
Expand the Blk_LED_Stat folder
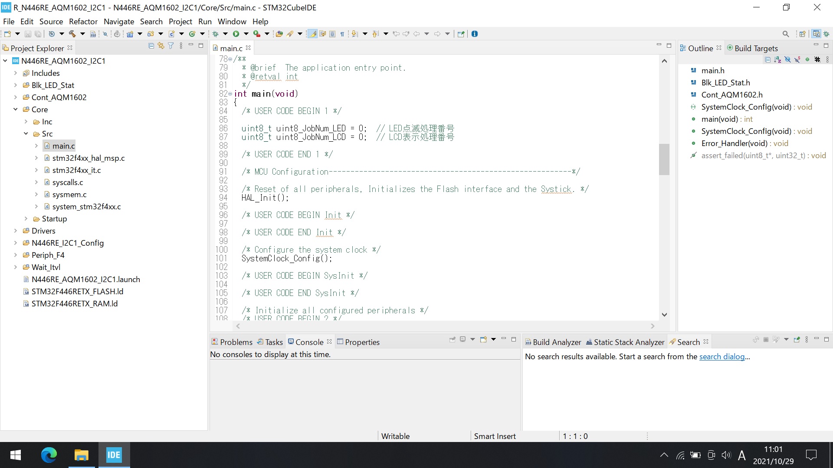(x=16, y=85)
